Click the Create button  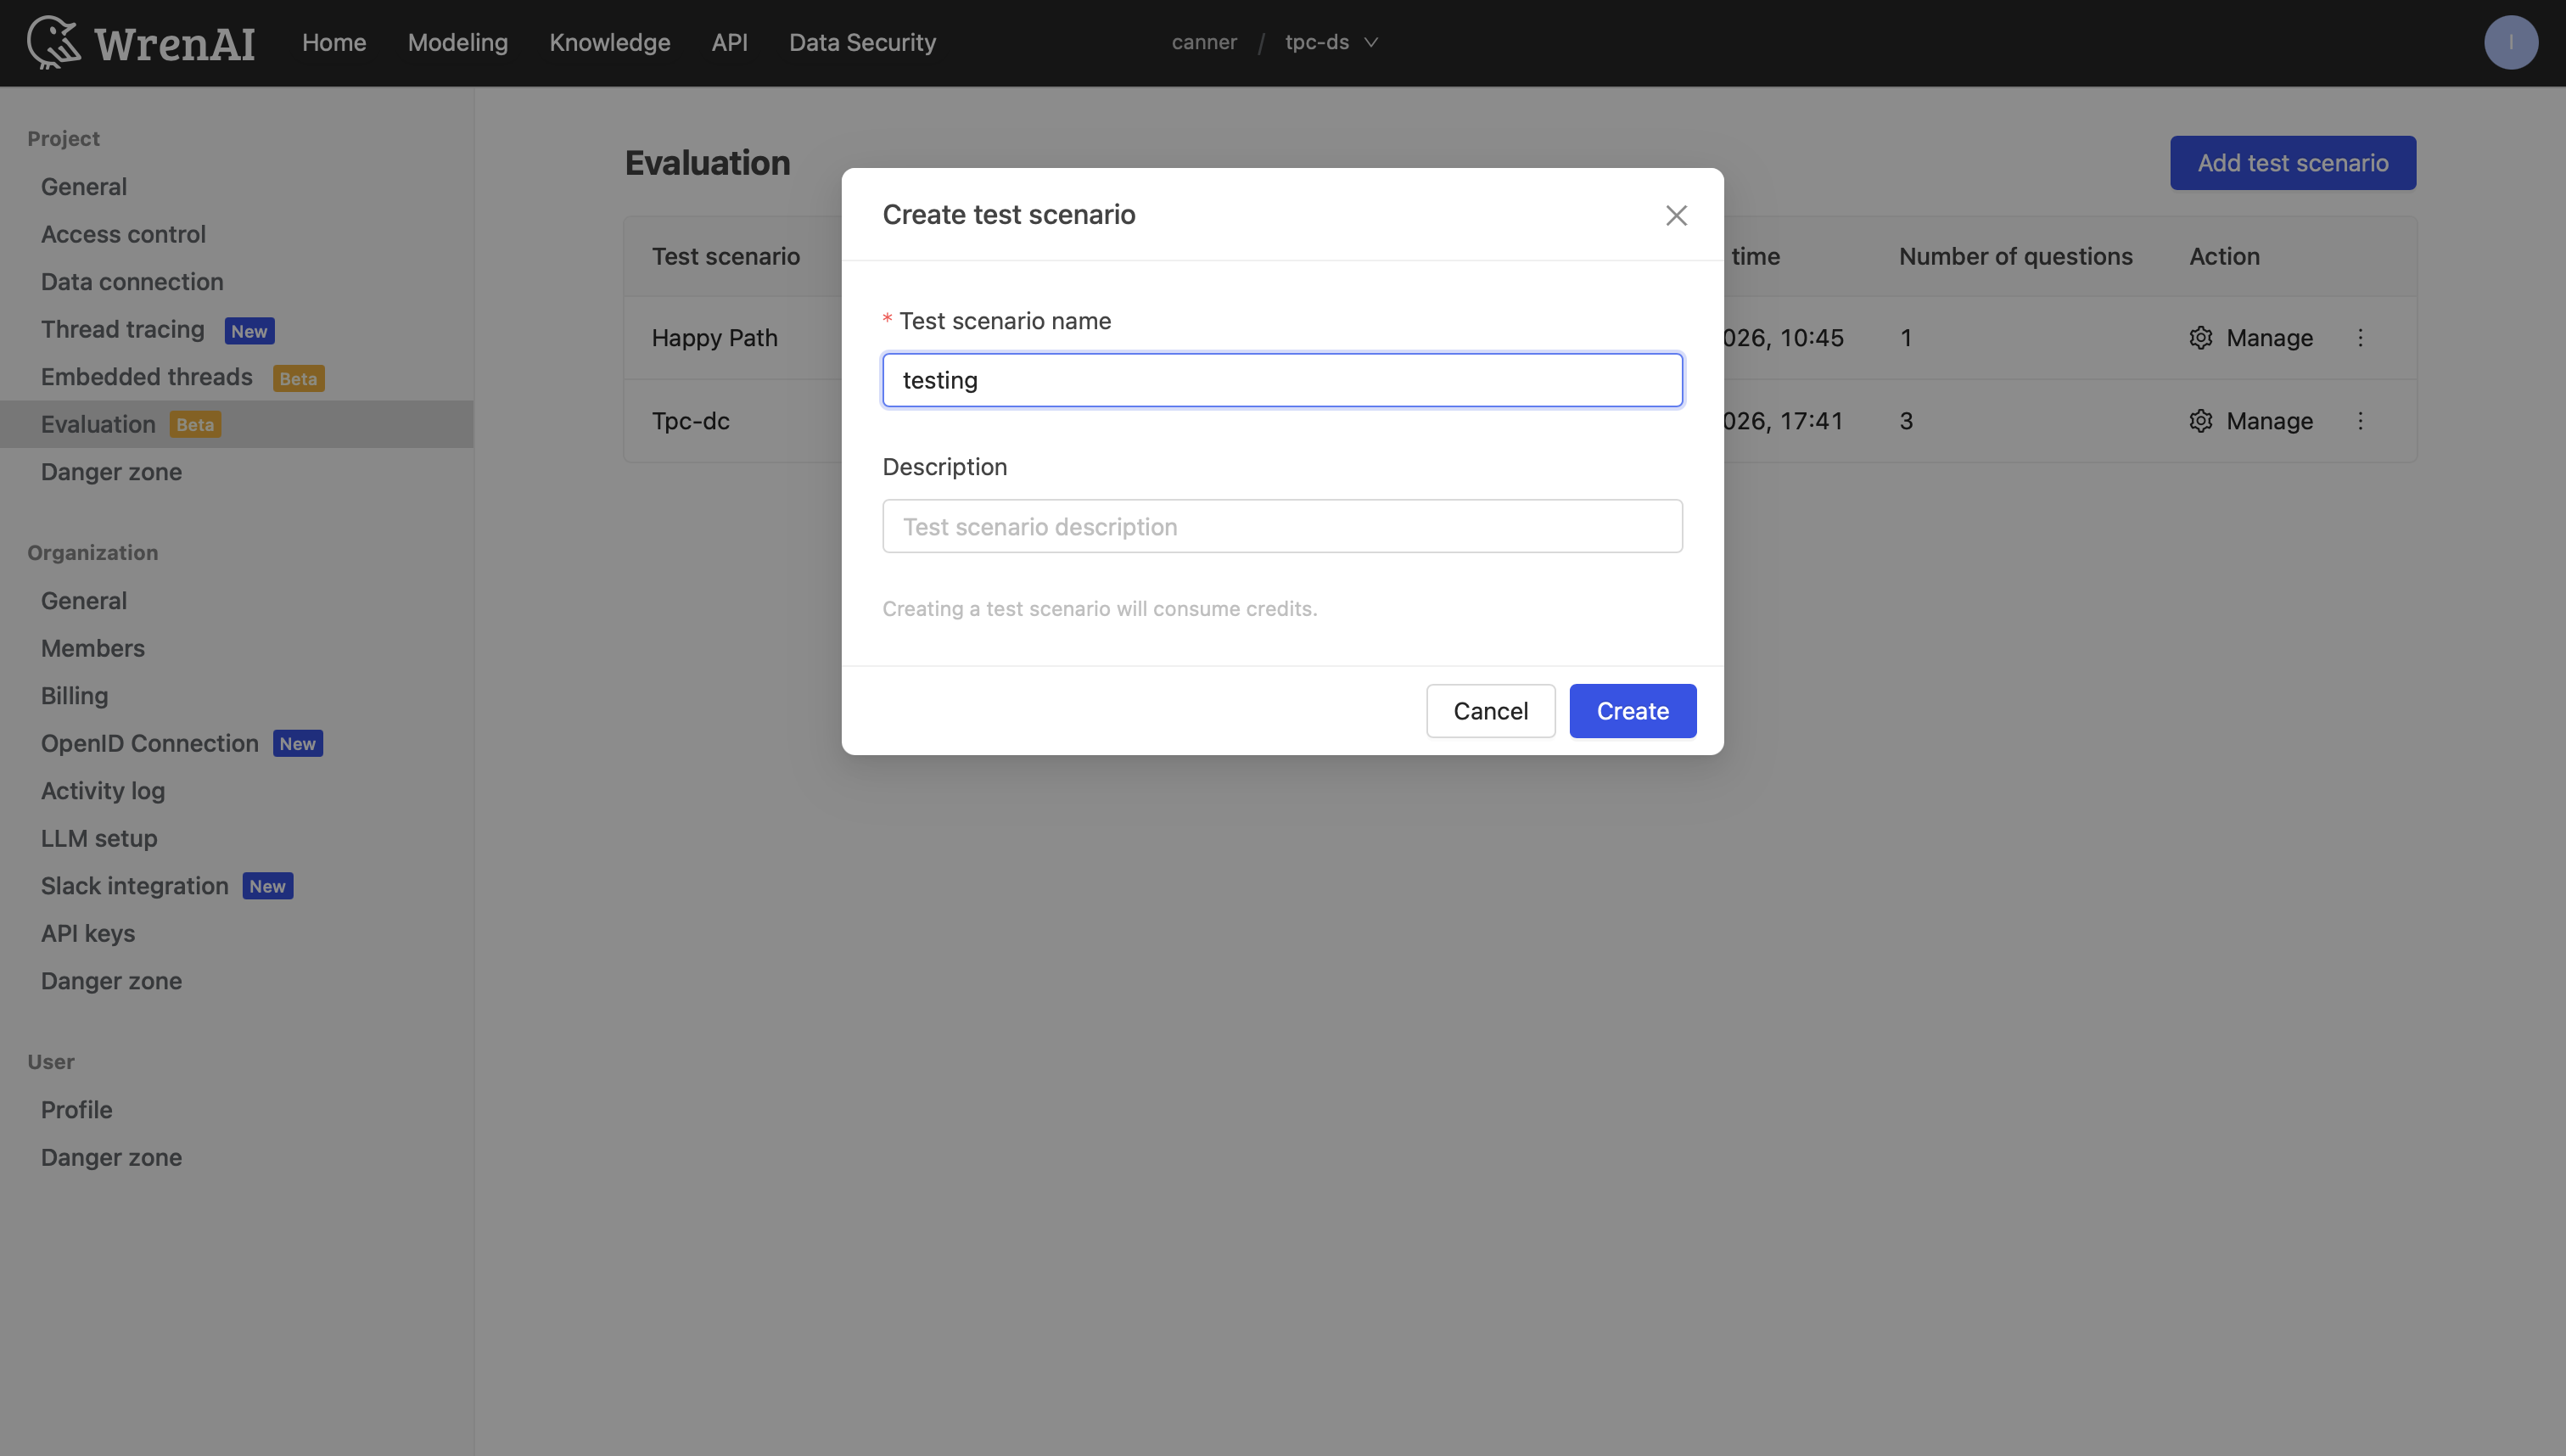[1631, 710]
